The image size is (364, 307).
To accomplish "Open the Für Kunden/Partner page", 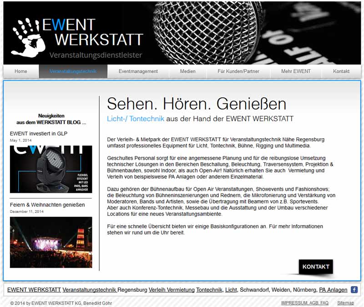I will (x=238, y=71).
